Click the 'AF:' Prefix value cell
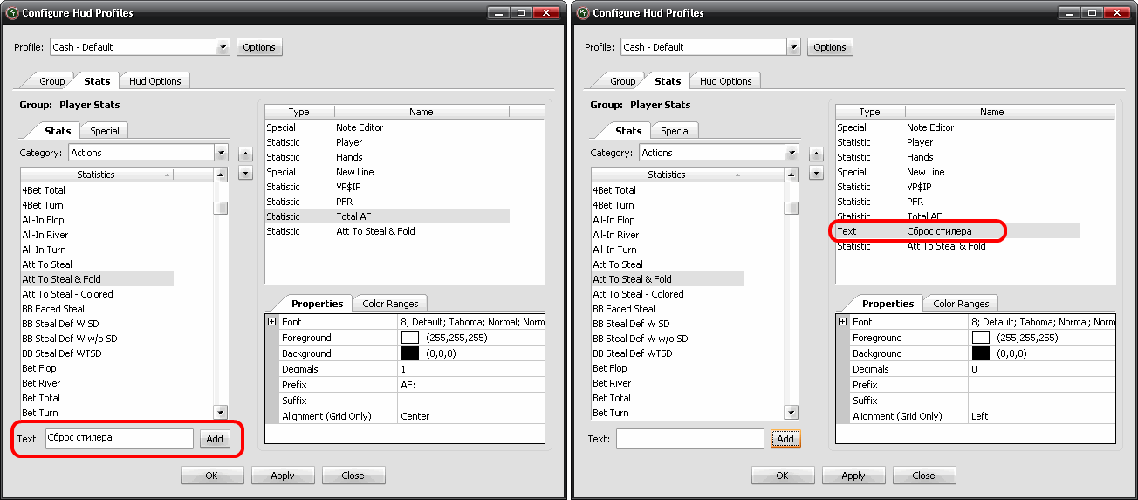This screenshot has width=1138, height=500. [471, 385]
